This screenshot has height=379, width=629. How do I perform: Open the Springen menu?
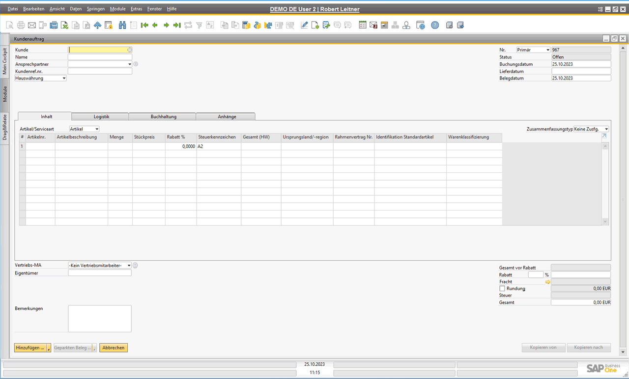point(95,9)
